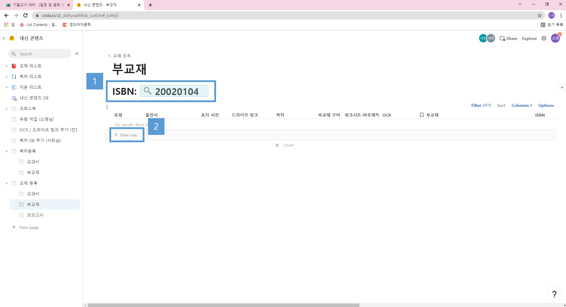The image size is (566, 307).
Task: Reload the page with the refresh icon
Action: tap(26, 15)
